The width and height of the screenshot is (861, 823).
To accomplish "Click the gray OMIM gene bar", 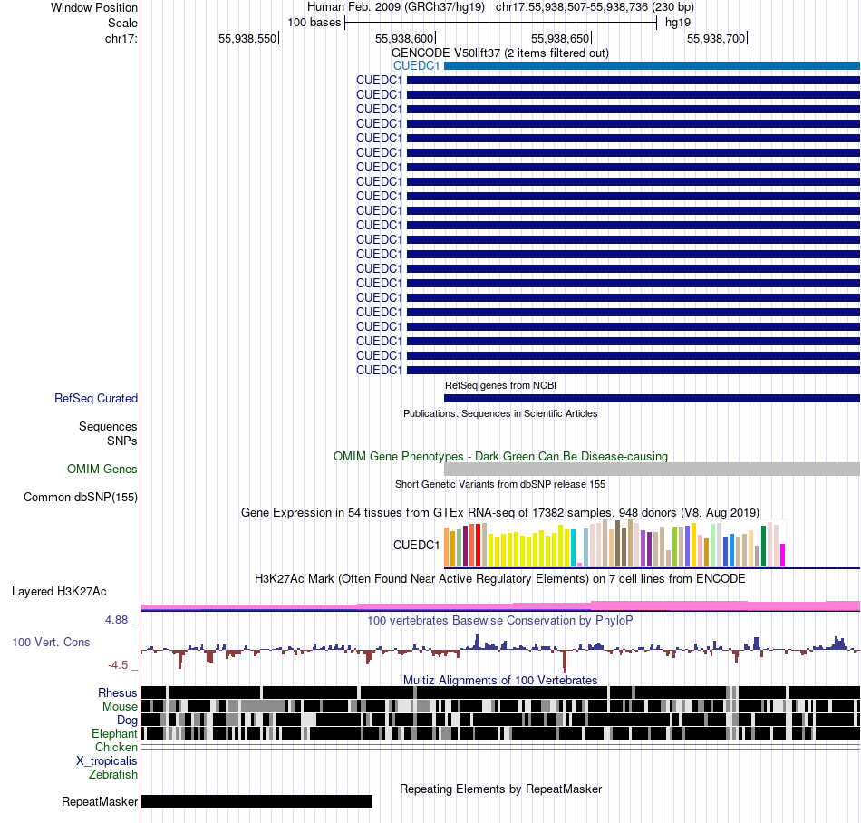I will (652, 469).
